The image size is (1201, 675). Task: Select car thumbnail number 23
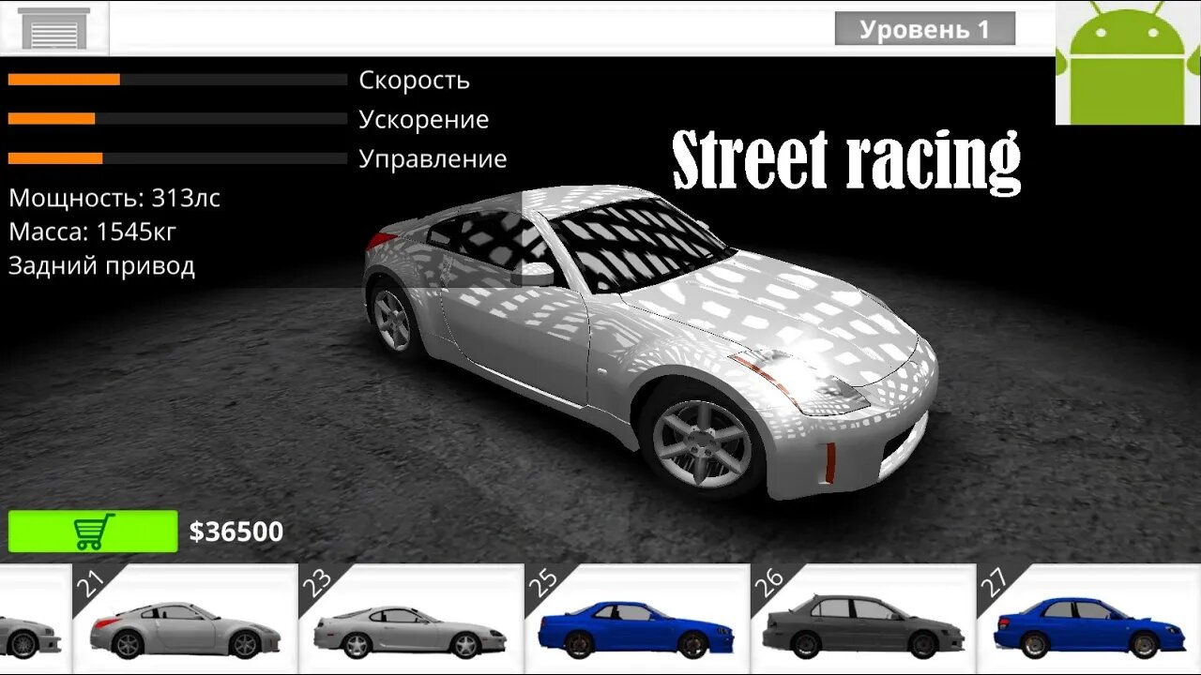(411, 620)
